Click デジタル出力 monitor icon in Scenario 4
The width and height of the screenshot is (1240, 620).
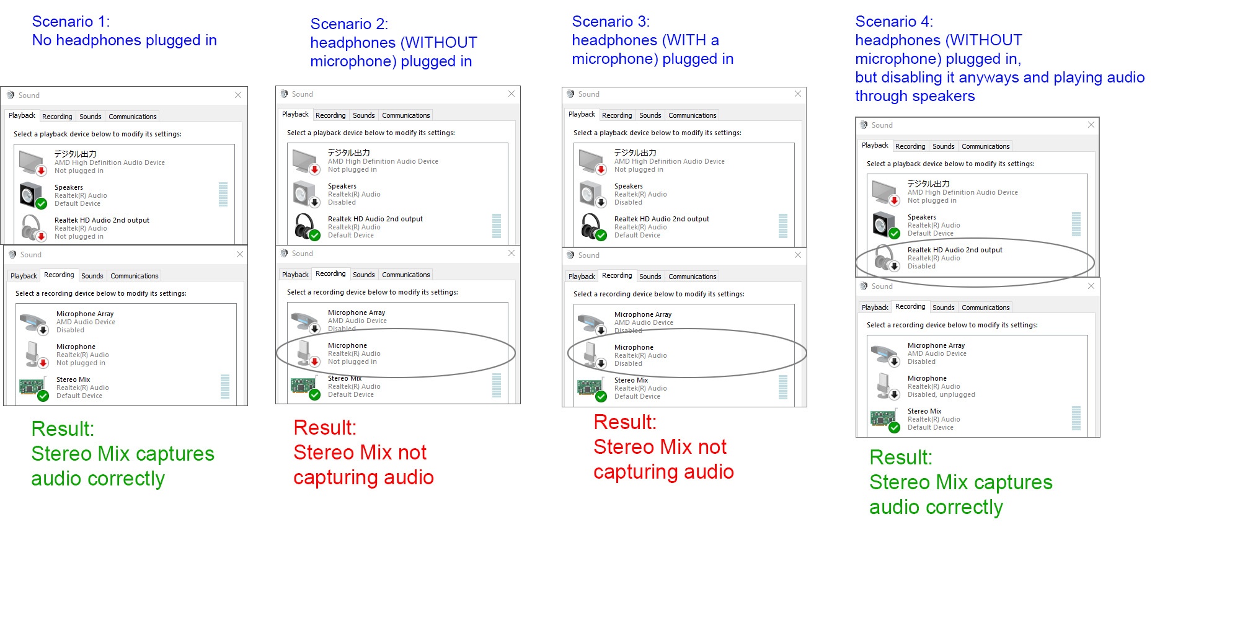click(x=886, y=192)
